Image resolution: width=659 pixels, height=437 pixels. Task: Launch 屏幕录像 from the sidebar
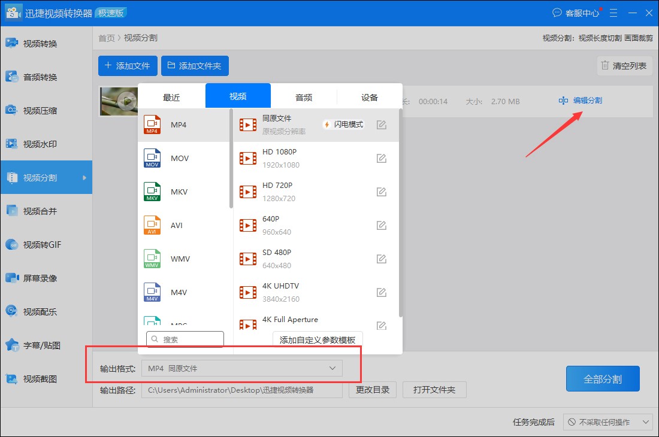coord(46,278)
